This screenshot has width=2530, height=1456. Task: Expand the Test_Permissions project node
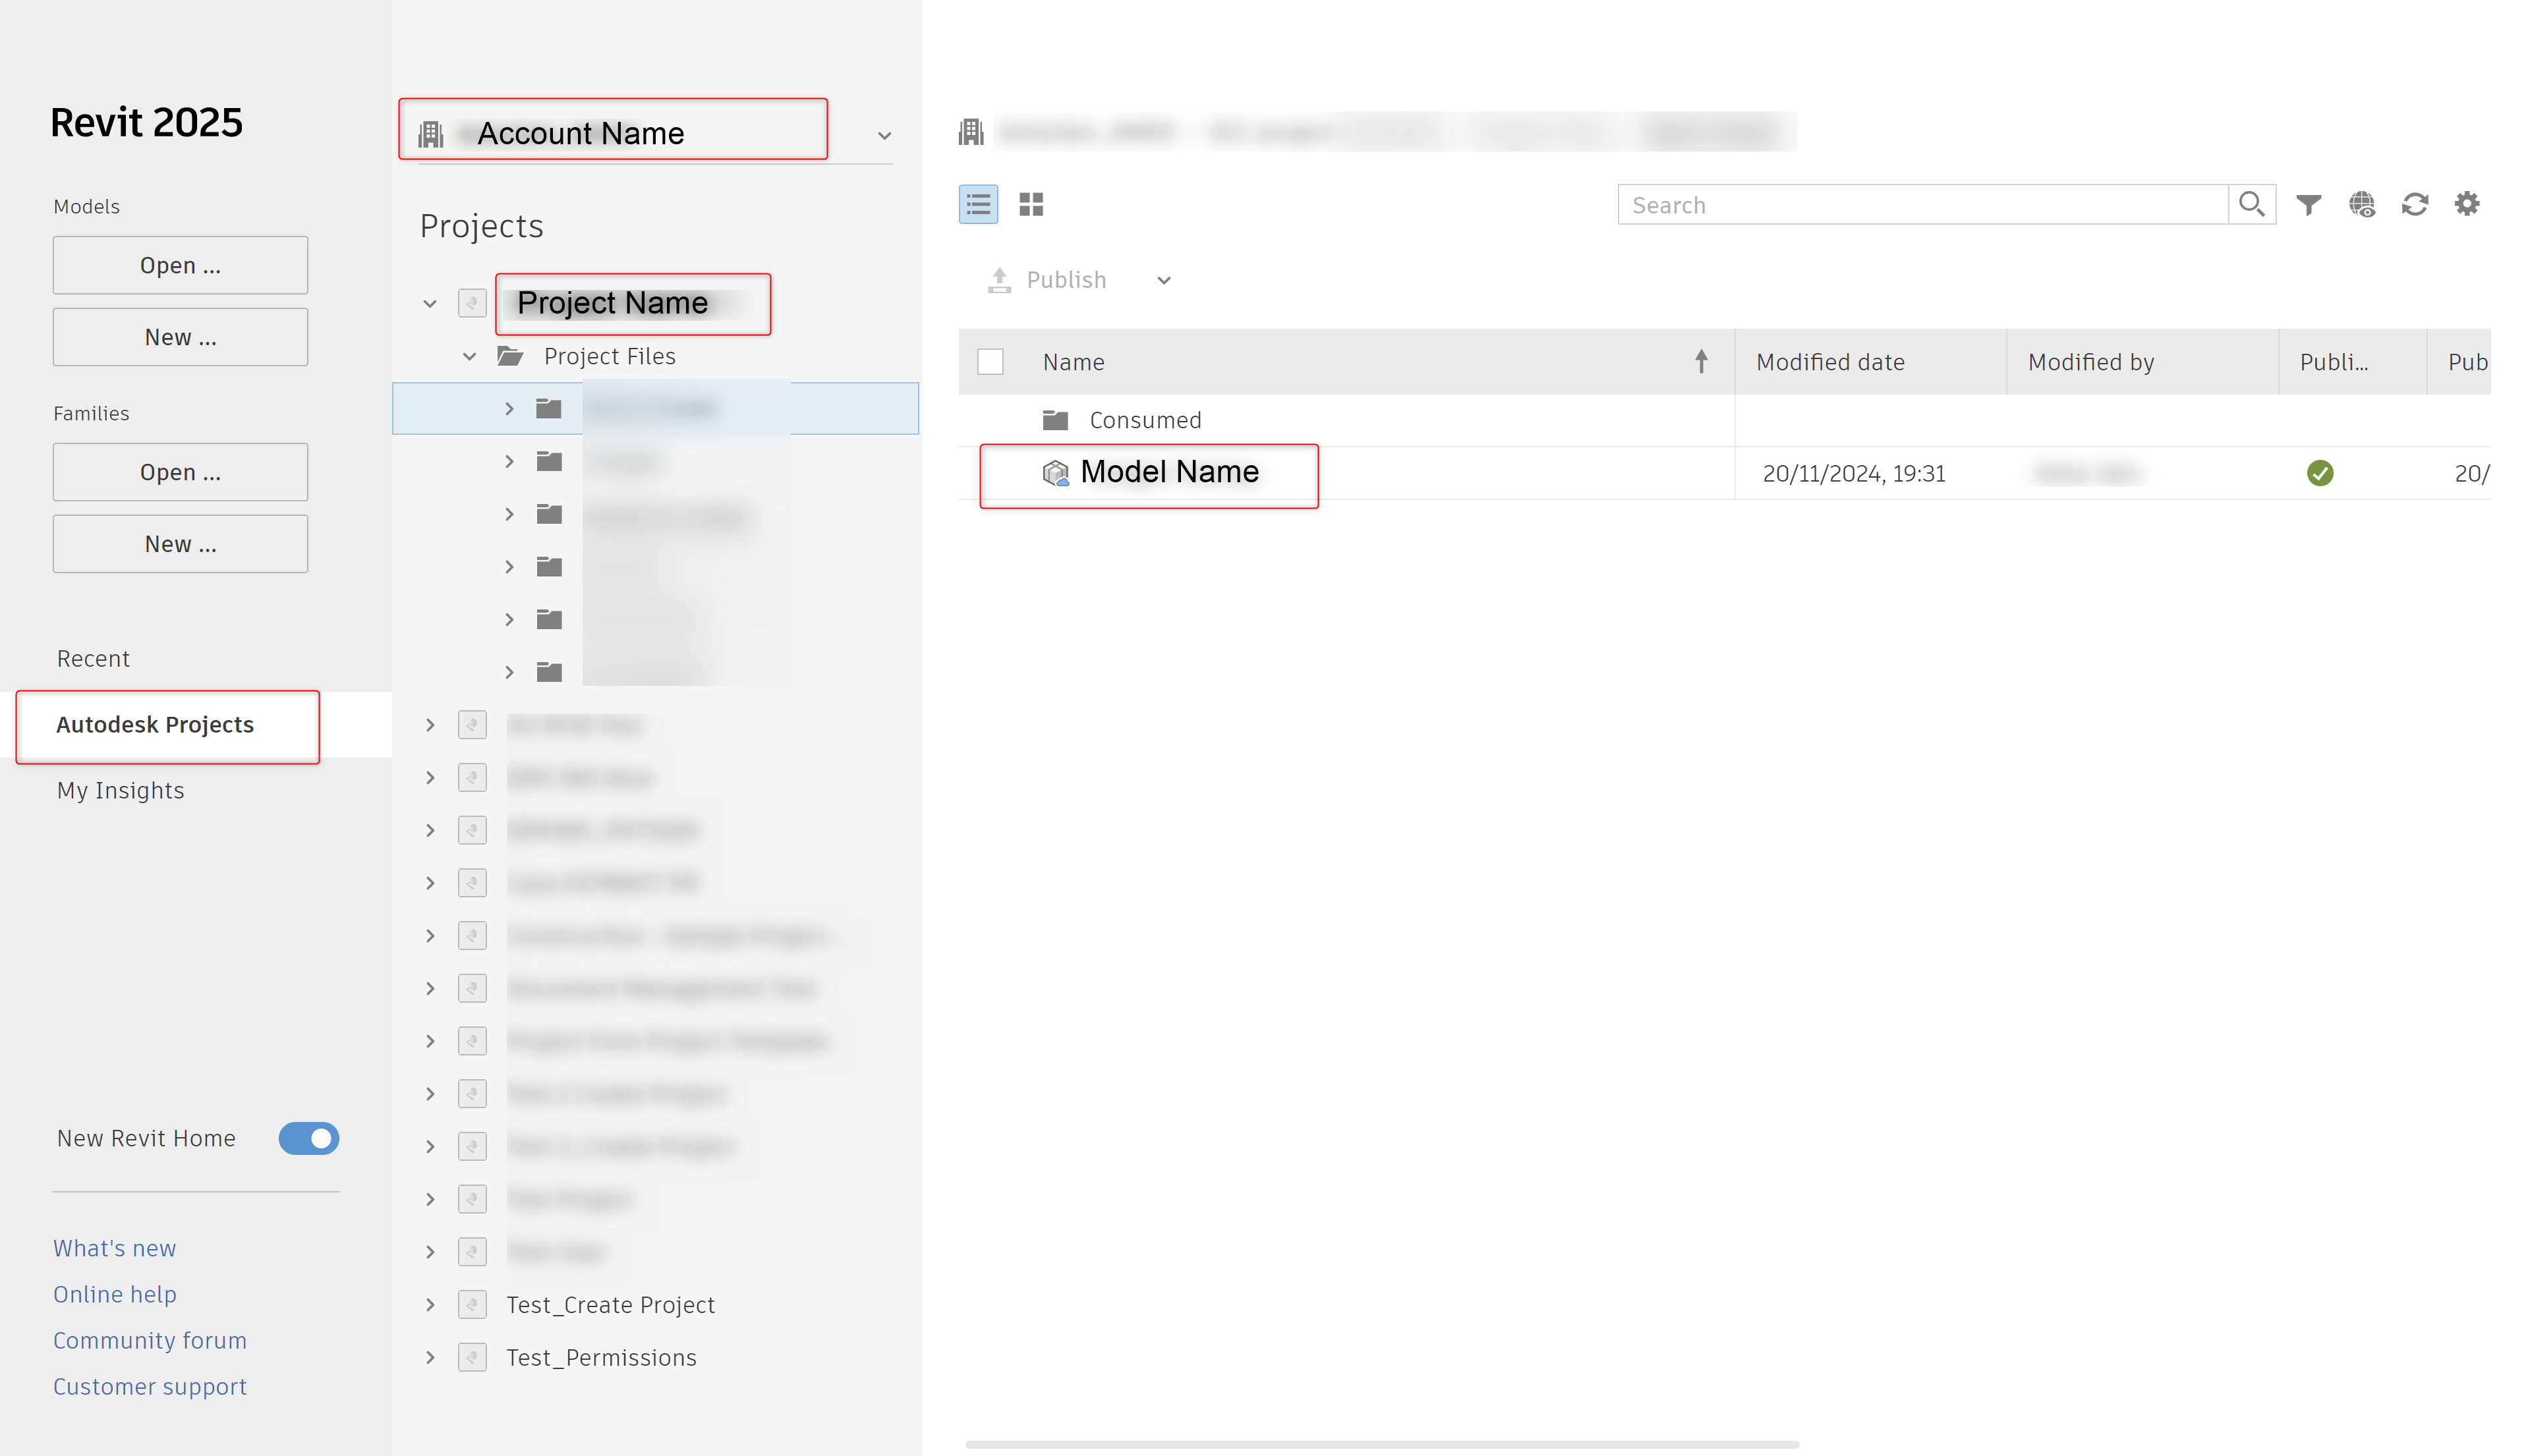pos(430,1357)
